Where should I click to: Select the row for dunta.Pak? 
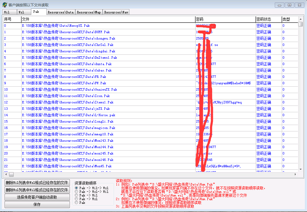(151, 64)
